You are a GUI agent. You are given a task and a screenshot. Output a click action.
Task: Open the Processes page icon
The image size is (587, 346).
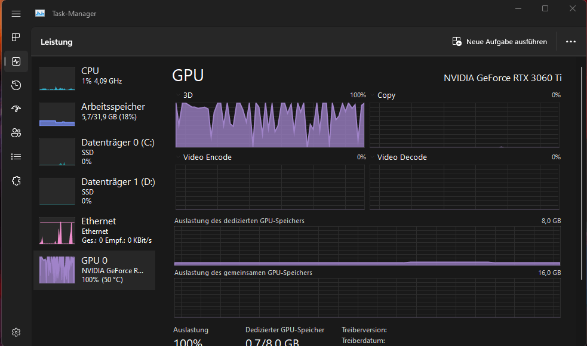pos(16,38)
